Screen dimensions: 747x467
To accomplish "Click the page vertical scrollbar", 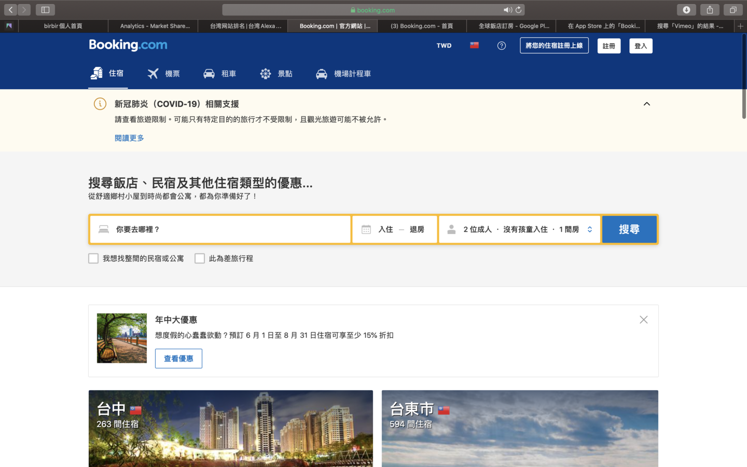I will [744, 76].
